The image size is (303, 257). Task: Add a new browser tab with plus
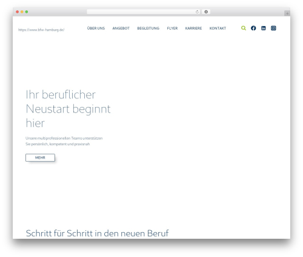pyautogui.click(x=287, y=13)
